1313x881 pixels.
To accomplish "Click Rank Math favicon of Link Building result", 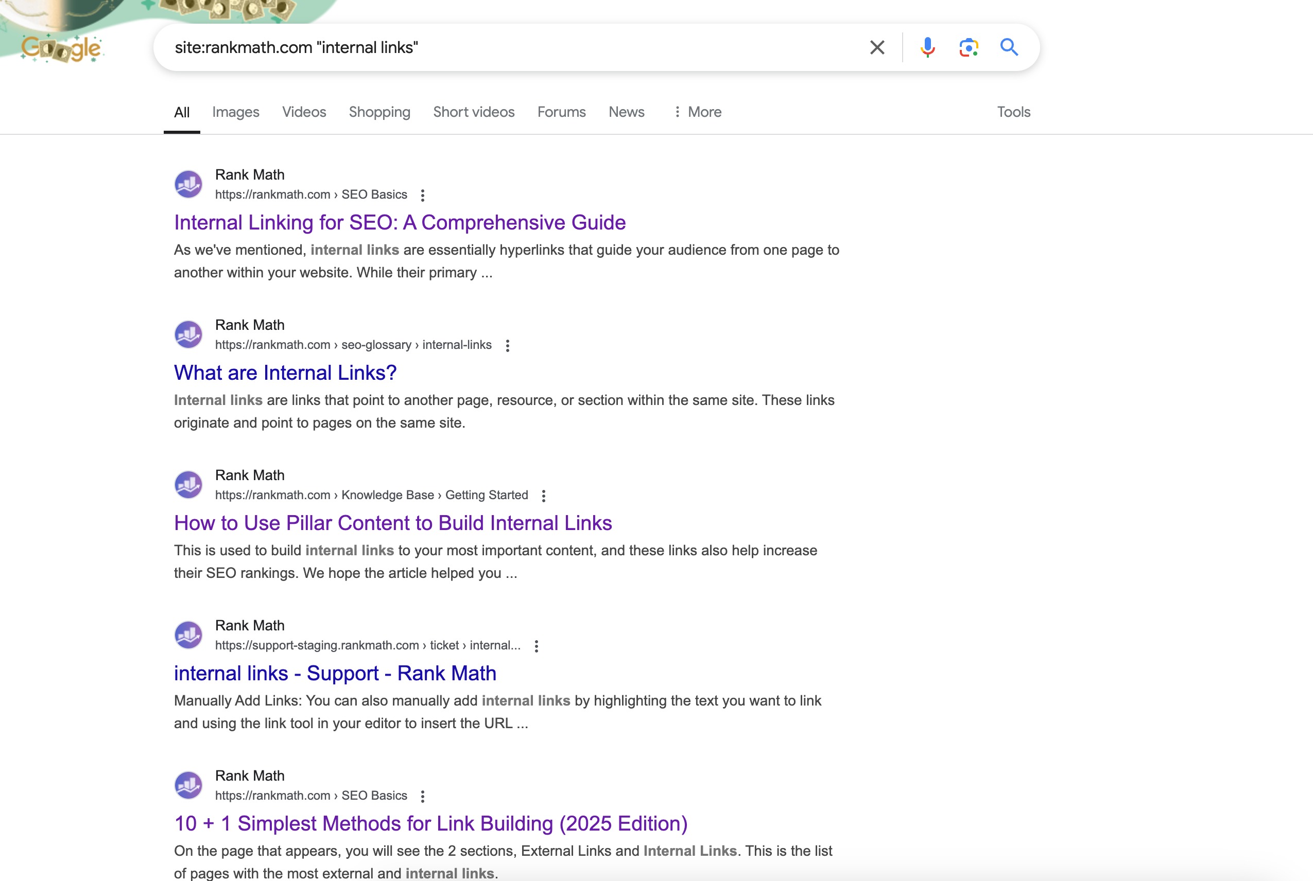I will click(x=188, y=785).
